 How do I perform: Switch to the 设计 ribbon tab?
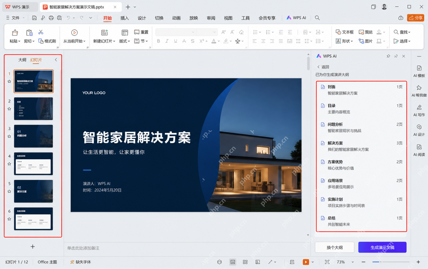(x=142, y=18)
